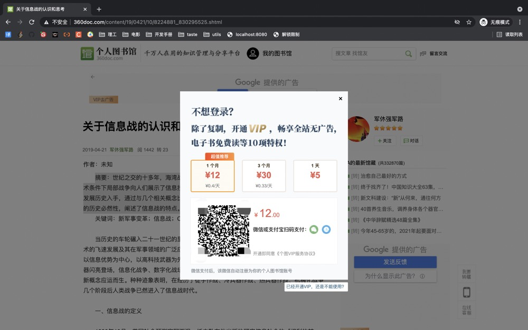
Task: Click the Chrome-colored bookmark icon
Action: [90, 34]
